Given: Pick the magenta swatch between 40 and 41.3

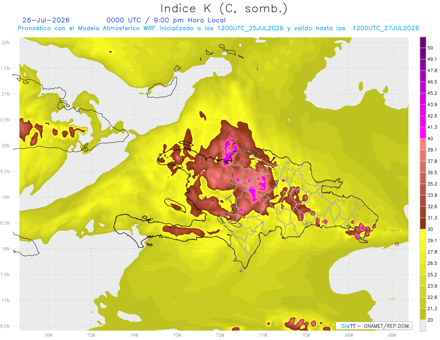Looking at the screenshot, I should [423, 133].
